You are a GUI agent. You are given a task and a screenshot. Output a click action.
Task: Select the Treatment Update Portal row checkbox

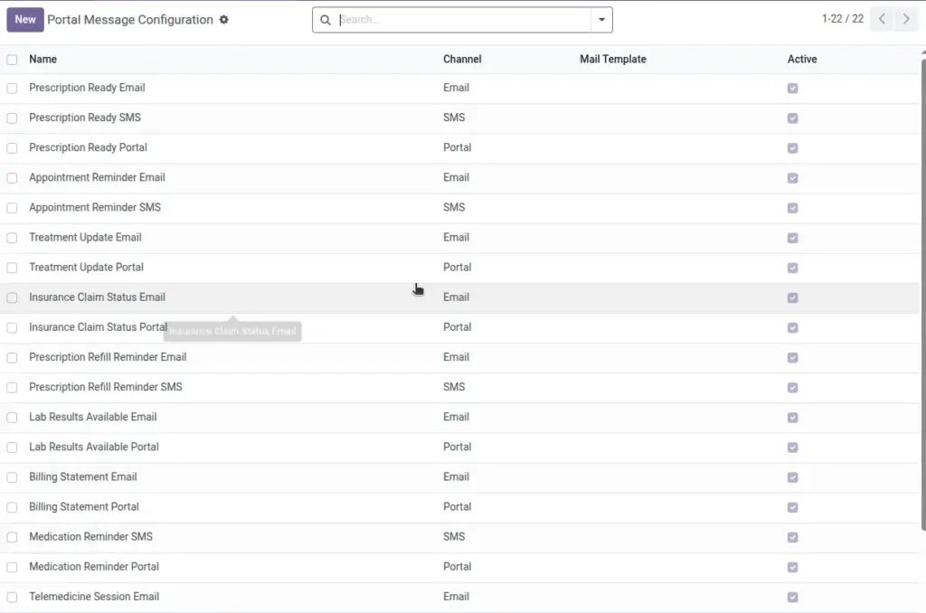click(x=12, y=269)
